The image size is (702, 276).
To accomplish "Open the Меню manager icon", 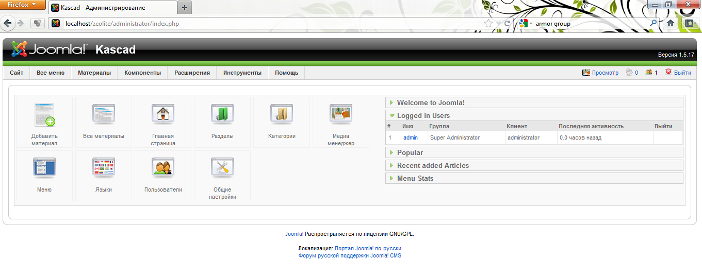I will pyautogui.click(x=44, y=176).
